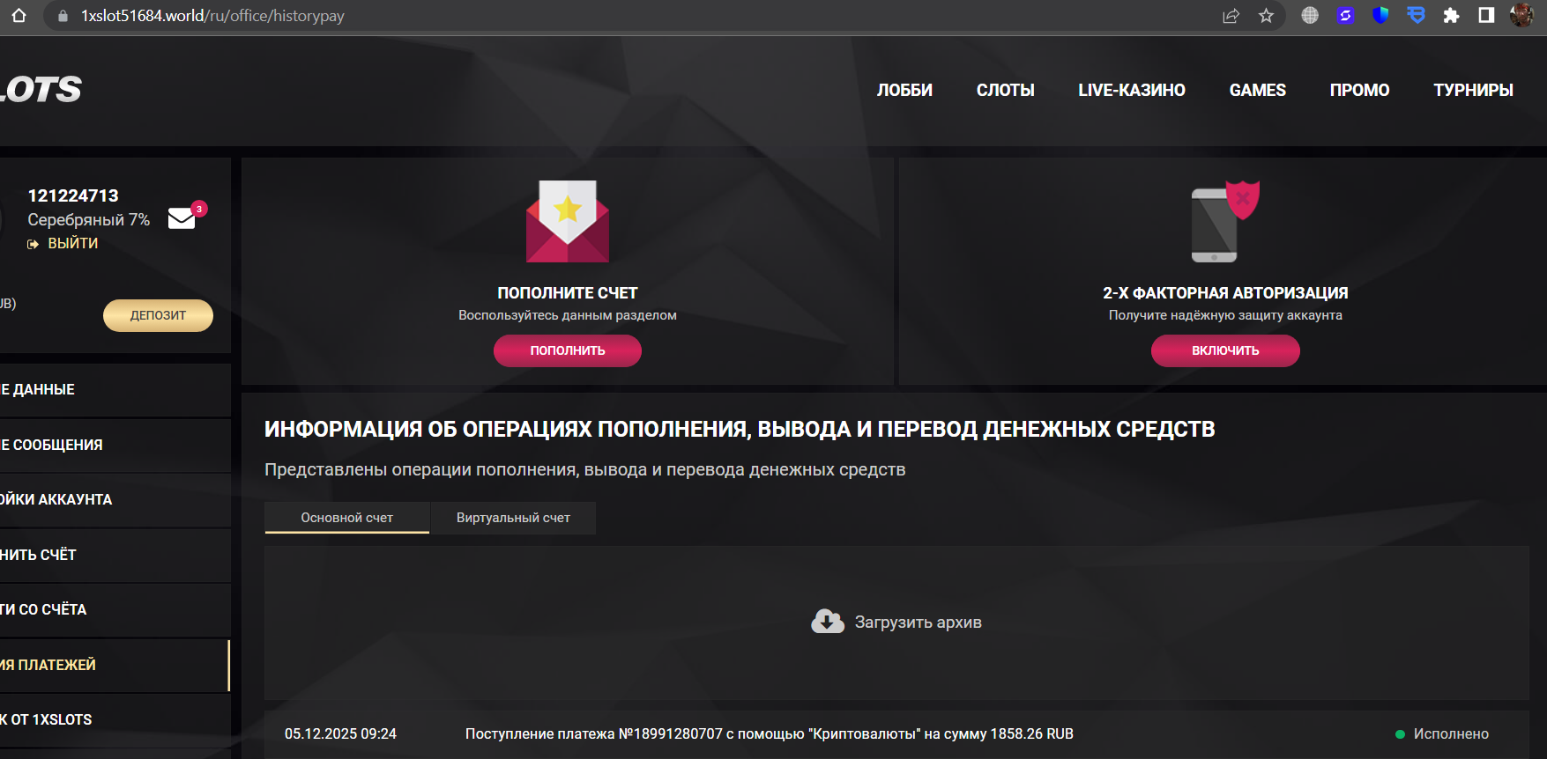Click the phone shield two-factor icon
Image resolution: width=1547 pixels, height=759 pixels.
[1225, 221]
